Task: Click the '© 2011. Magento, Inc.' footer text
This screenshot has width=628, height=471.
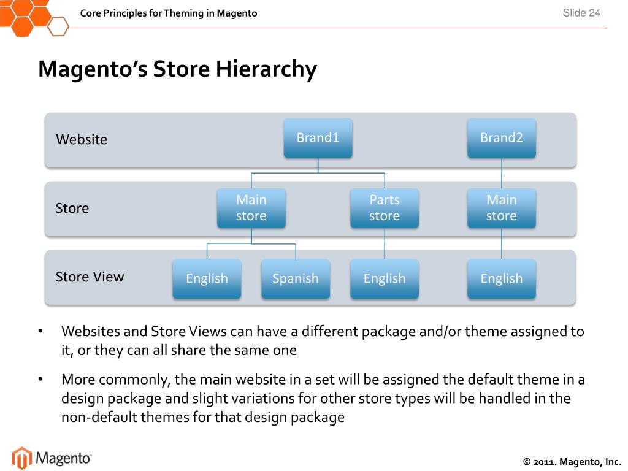Action: point(572,462)
